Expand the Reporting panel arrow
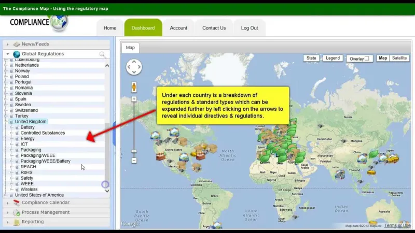 pos(8,222)
